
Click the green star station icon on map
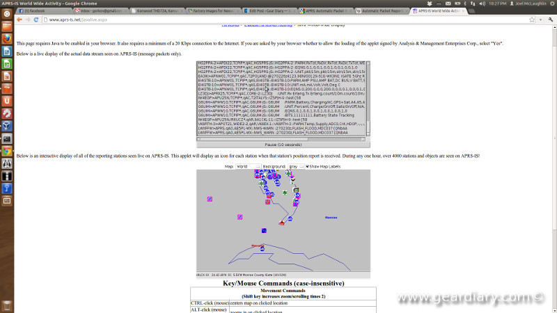[x=285, y=193]
